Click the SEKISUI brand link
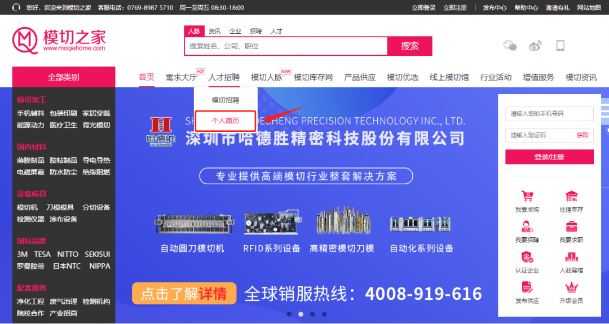Screen dimensions: 609x324 (x=98, y=254)
